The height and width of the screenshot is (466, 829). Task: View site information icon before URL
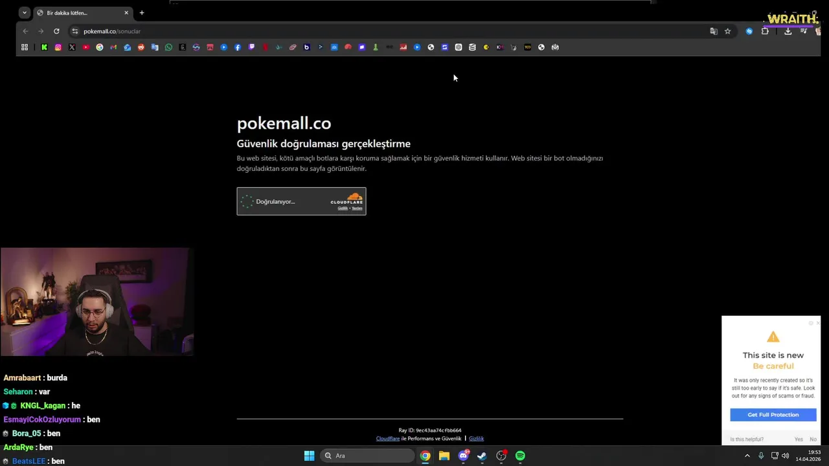75,31
